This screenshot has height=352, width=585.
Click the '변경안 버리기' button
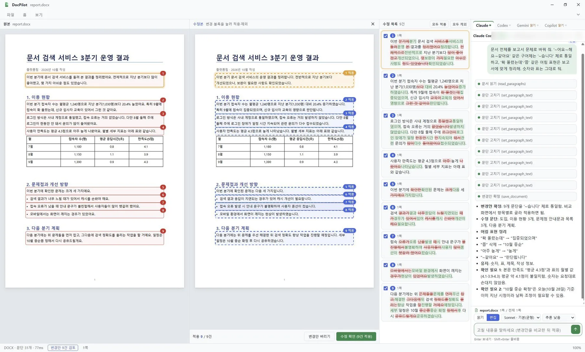click(x=319, y=336)
